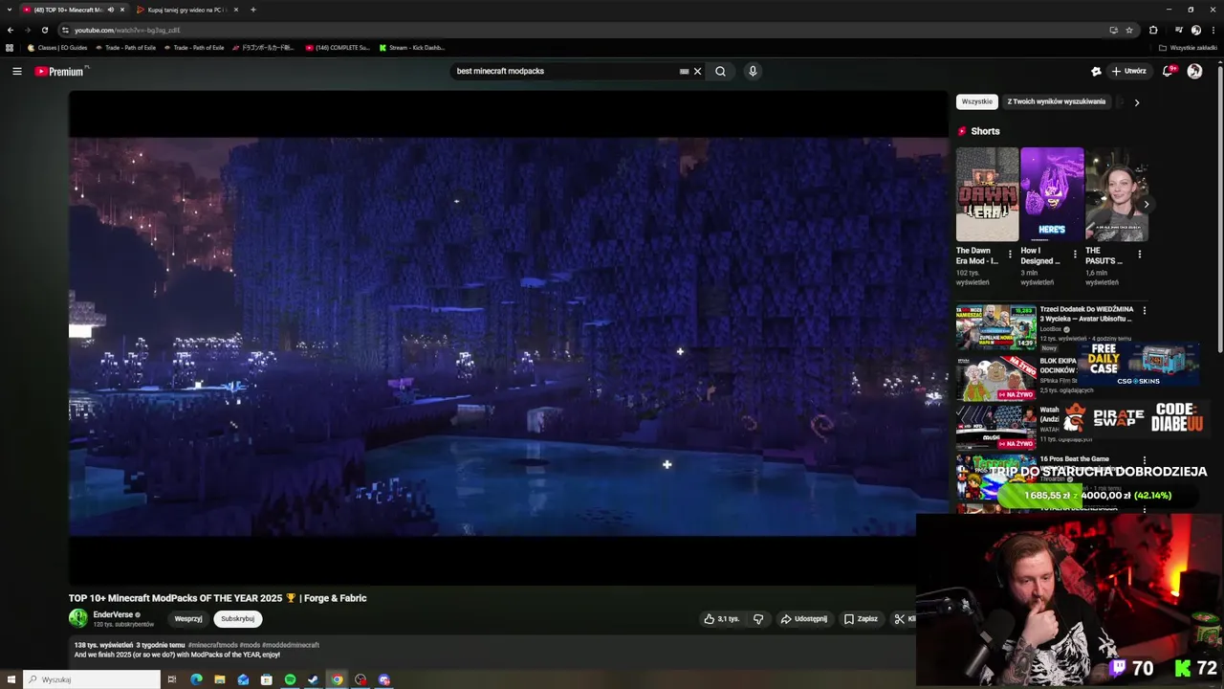The image size is (1224, 689).
Task: Open the #moddedminecraft hashtag
Action: point(291,645)
